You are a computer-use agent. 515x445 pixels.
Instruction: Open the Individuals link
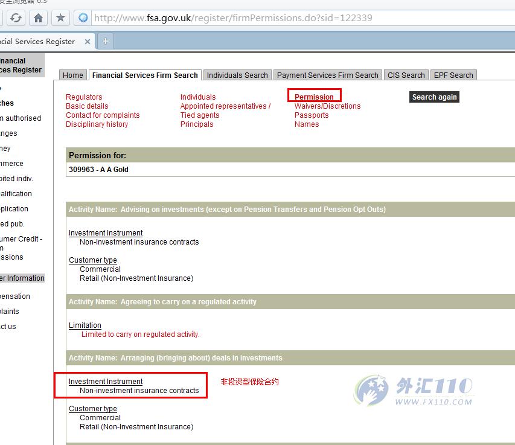pos(198,97)
